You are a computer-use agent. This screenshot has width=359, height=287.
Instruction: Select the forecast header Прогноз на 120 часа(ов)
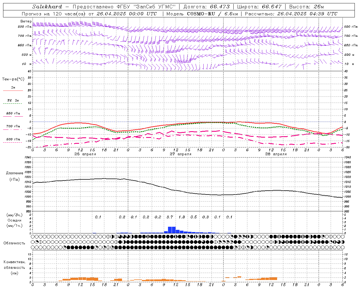pyautogui.click(x=54, y=14)
